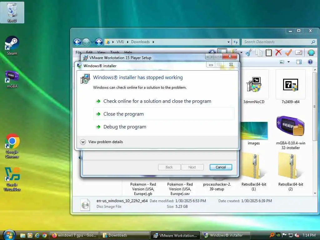Screen dimensions: 320x240
Task: Click the email envelope toolbar icon
Action: pos(298,52)
